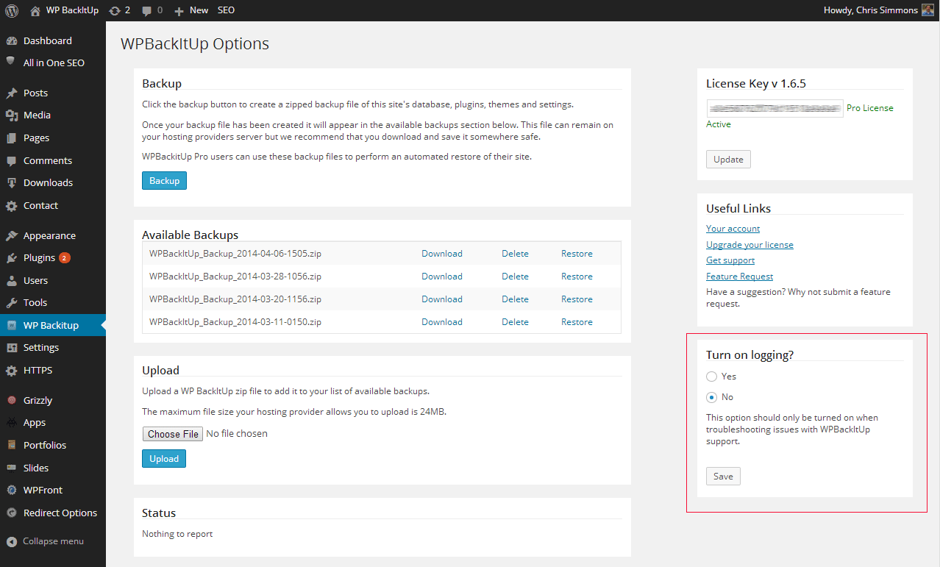940x567 pixels.
Task: Click the Grizzly icon in sidebar
Action: (11, 400)
